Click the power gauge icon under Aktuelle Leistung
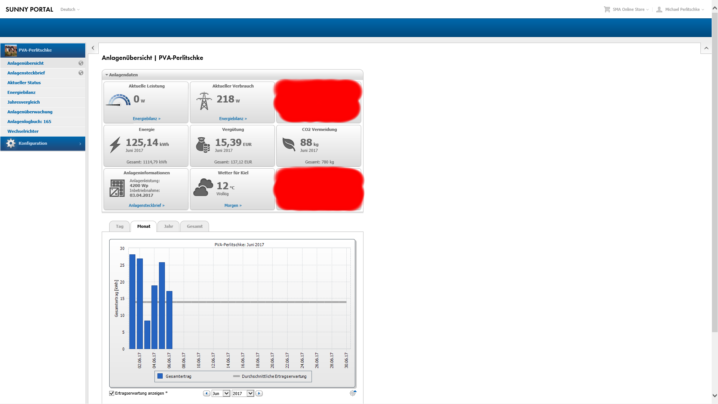This screenshot has height=404, width=718. (119, 100)
